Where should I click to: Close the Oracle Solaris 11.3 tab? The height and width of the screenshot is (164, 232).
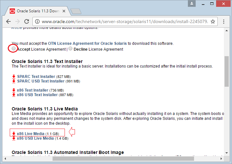(64, 11)
